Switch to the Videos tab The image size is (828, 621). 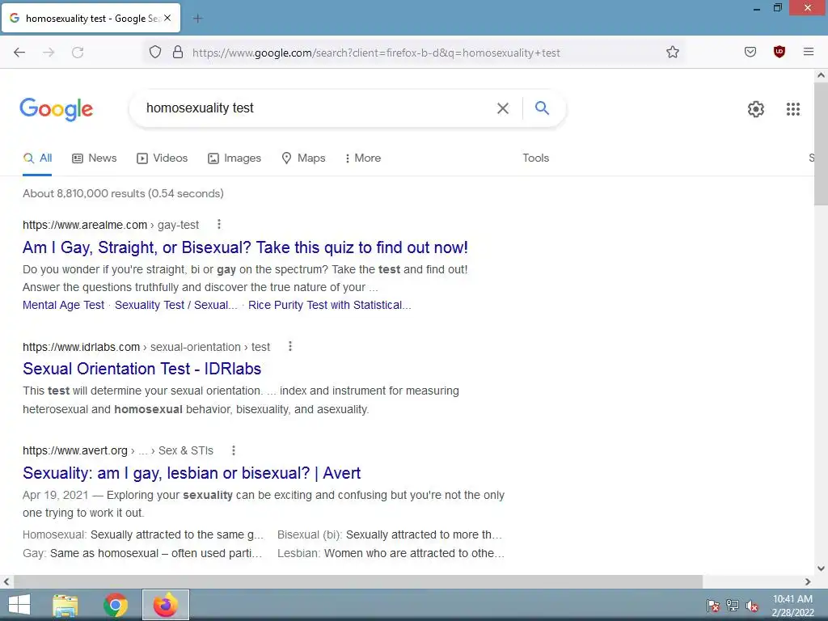point(162,158)
